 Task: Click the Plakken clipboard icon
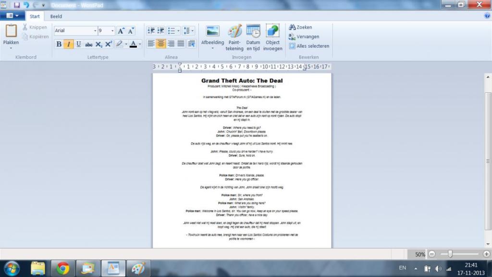coord(11,31)
